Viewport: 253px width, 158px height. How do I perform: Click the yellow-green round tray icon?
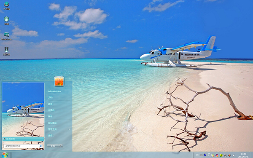point(221,155)
